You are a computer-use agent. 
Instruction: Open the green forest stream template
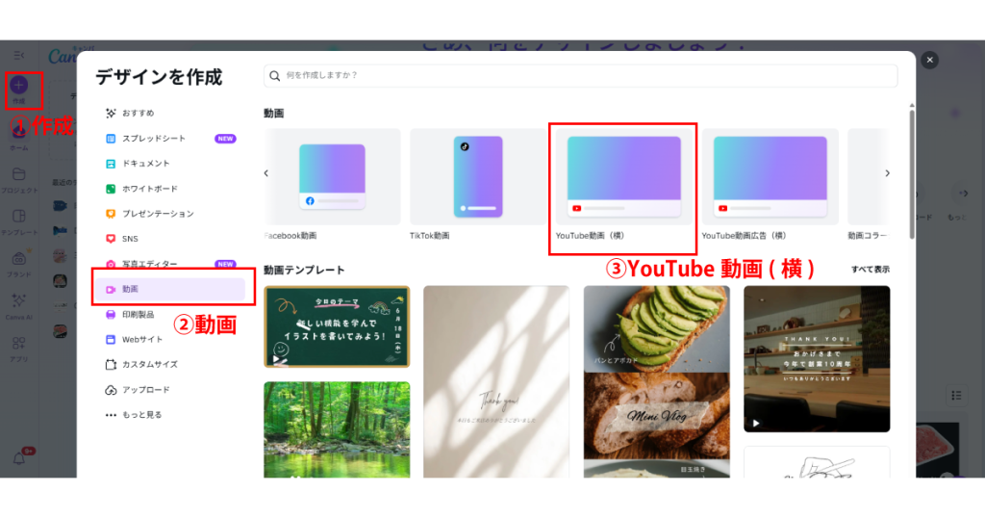(x=337, y=430)
